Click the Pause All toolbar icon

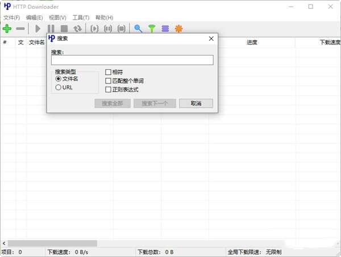click(108, 28)
